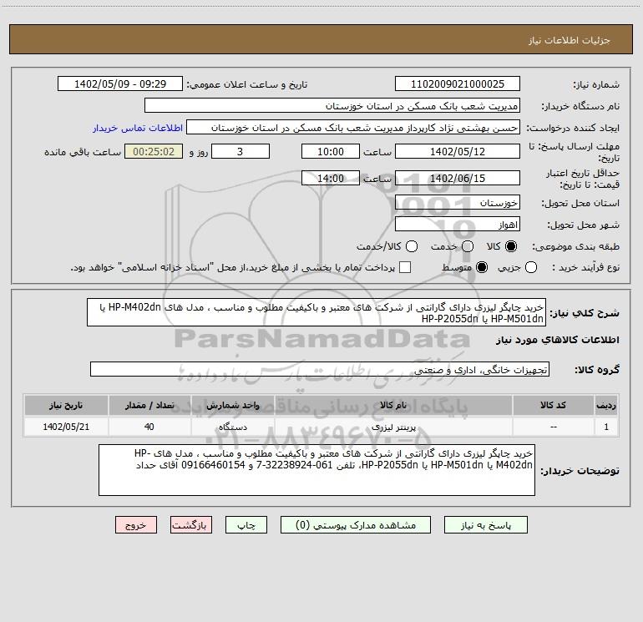Image resolution: width=643 pixels, height=622 pixels.
Task: Click the پرینتر لیزری item name cell
Action: click(x=393, y=427)
